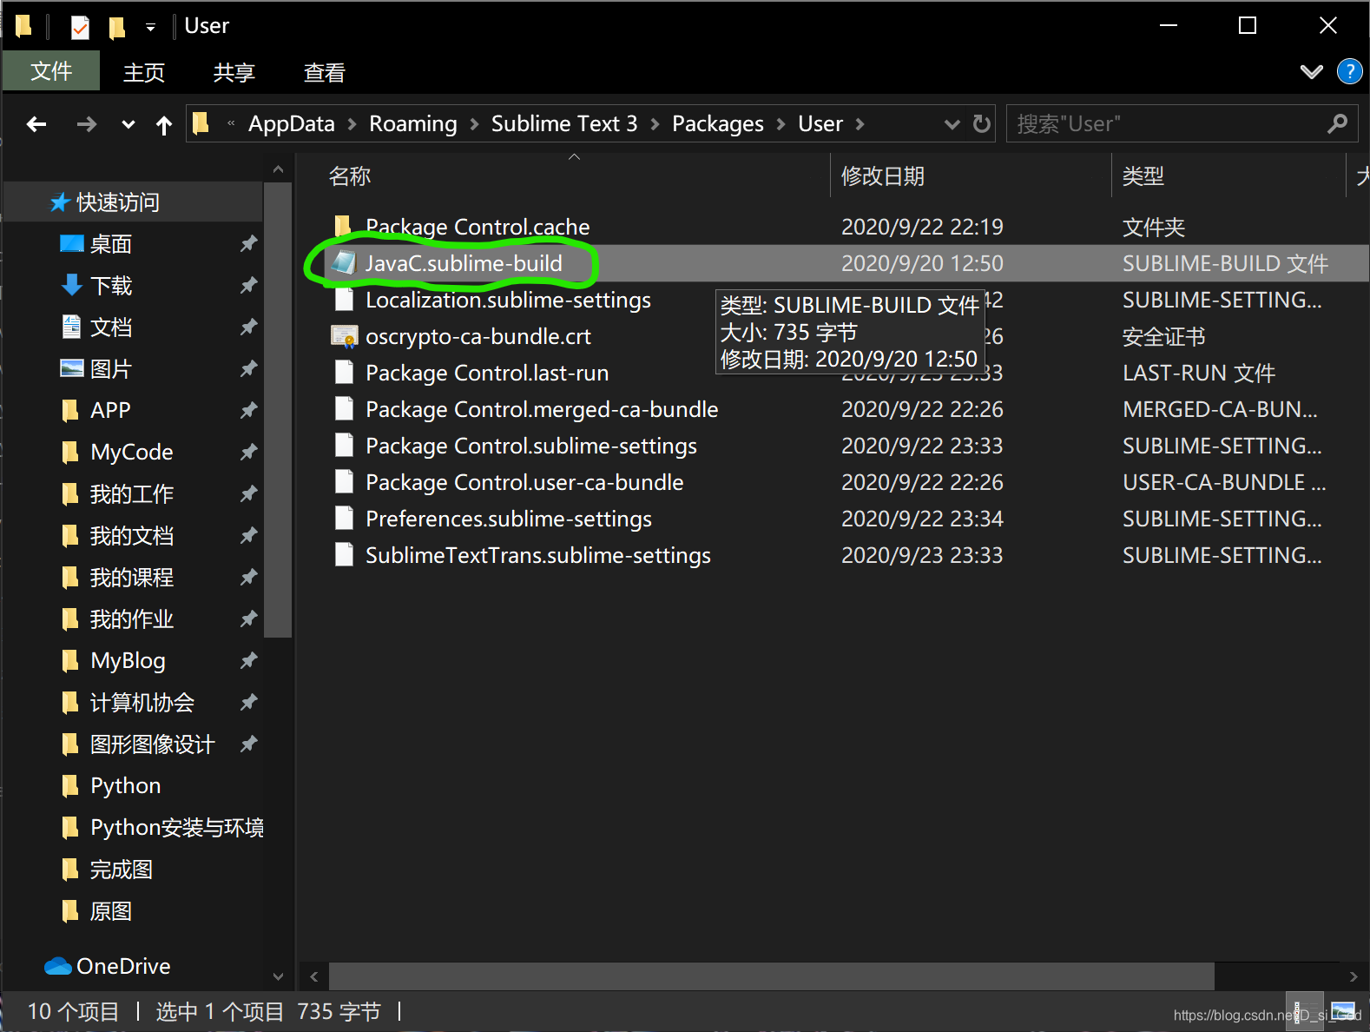1370x1032 pixels.
Task: Select Package Control.user-ca-bundle file
Action: (524, 482)
